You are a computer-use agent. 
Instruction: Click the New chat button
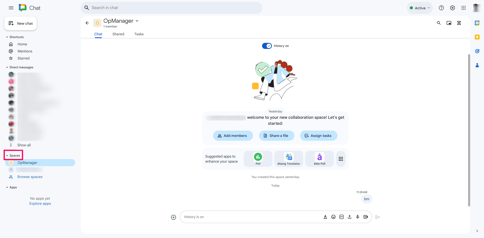pos(20,23)
